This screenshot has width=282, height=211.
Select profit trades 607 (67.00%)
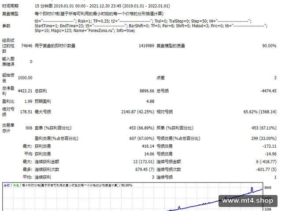pos(142,138)
